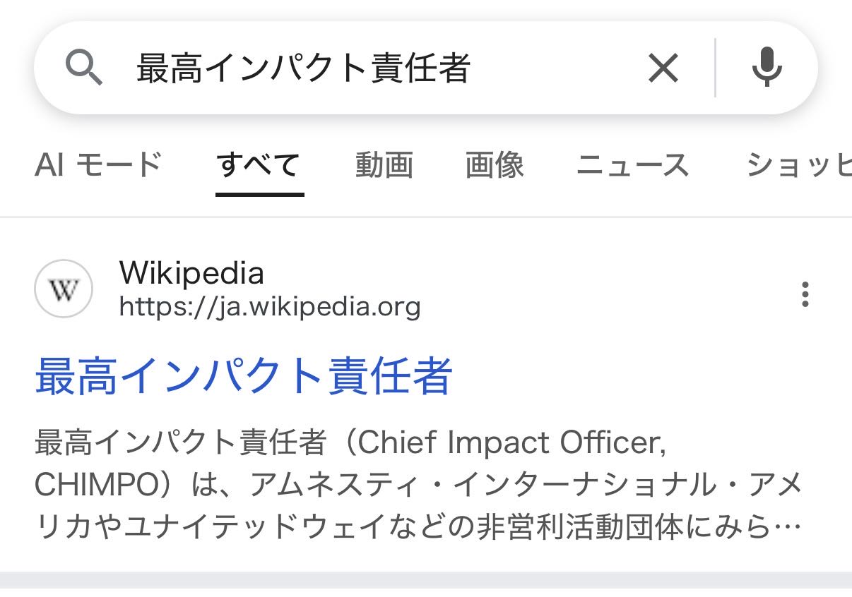Tap the magnifying glass search icon

84,68
